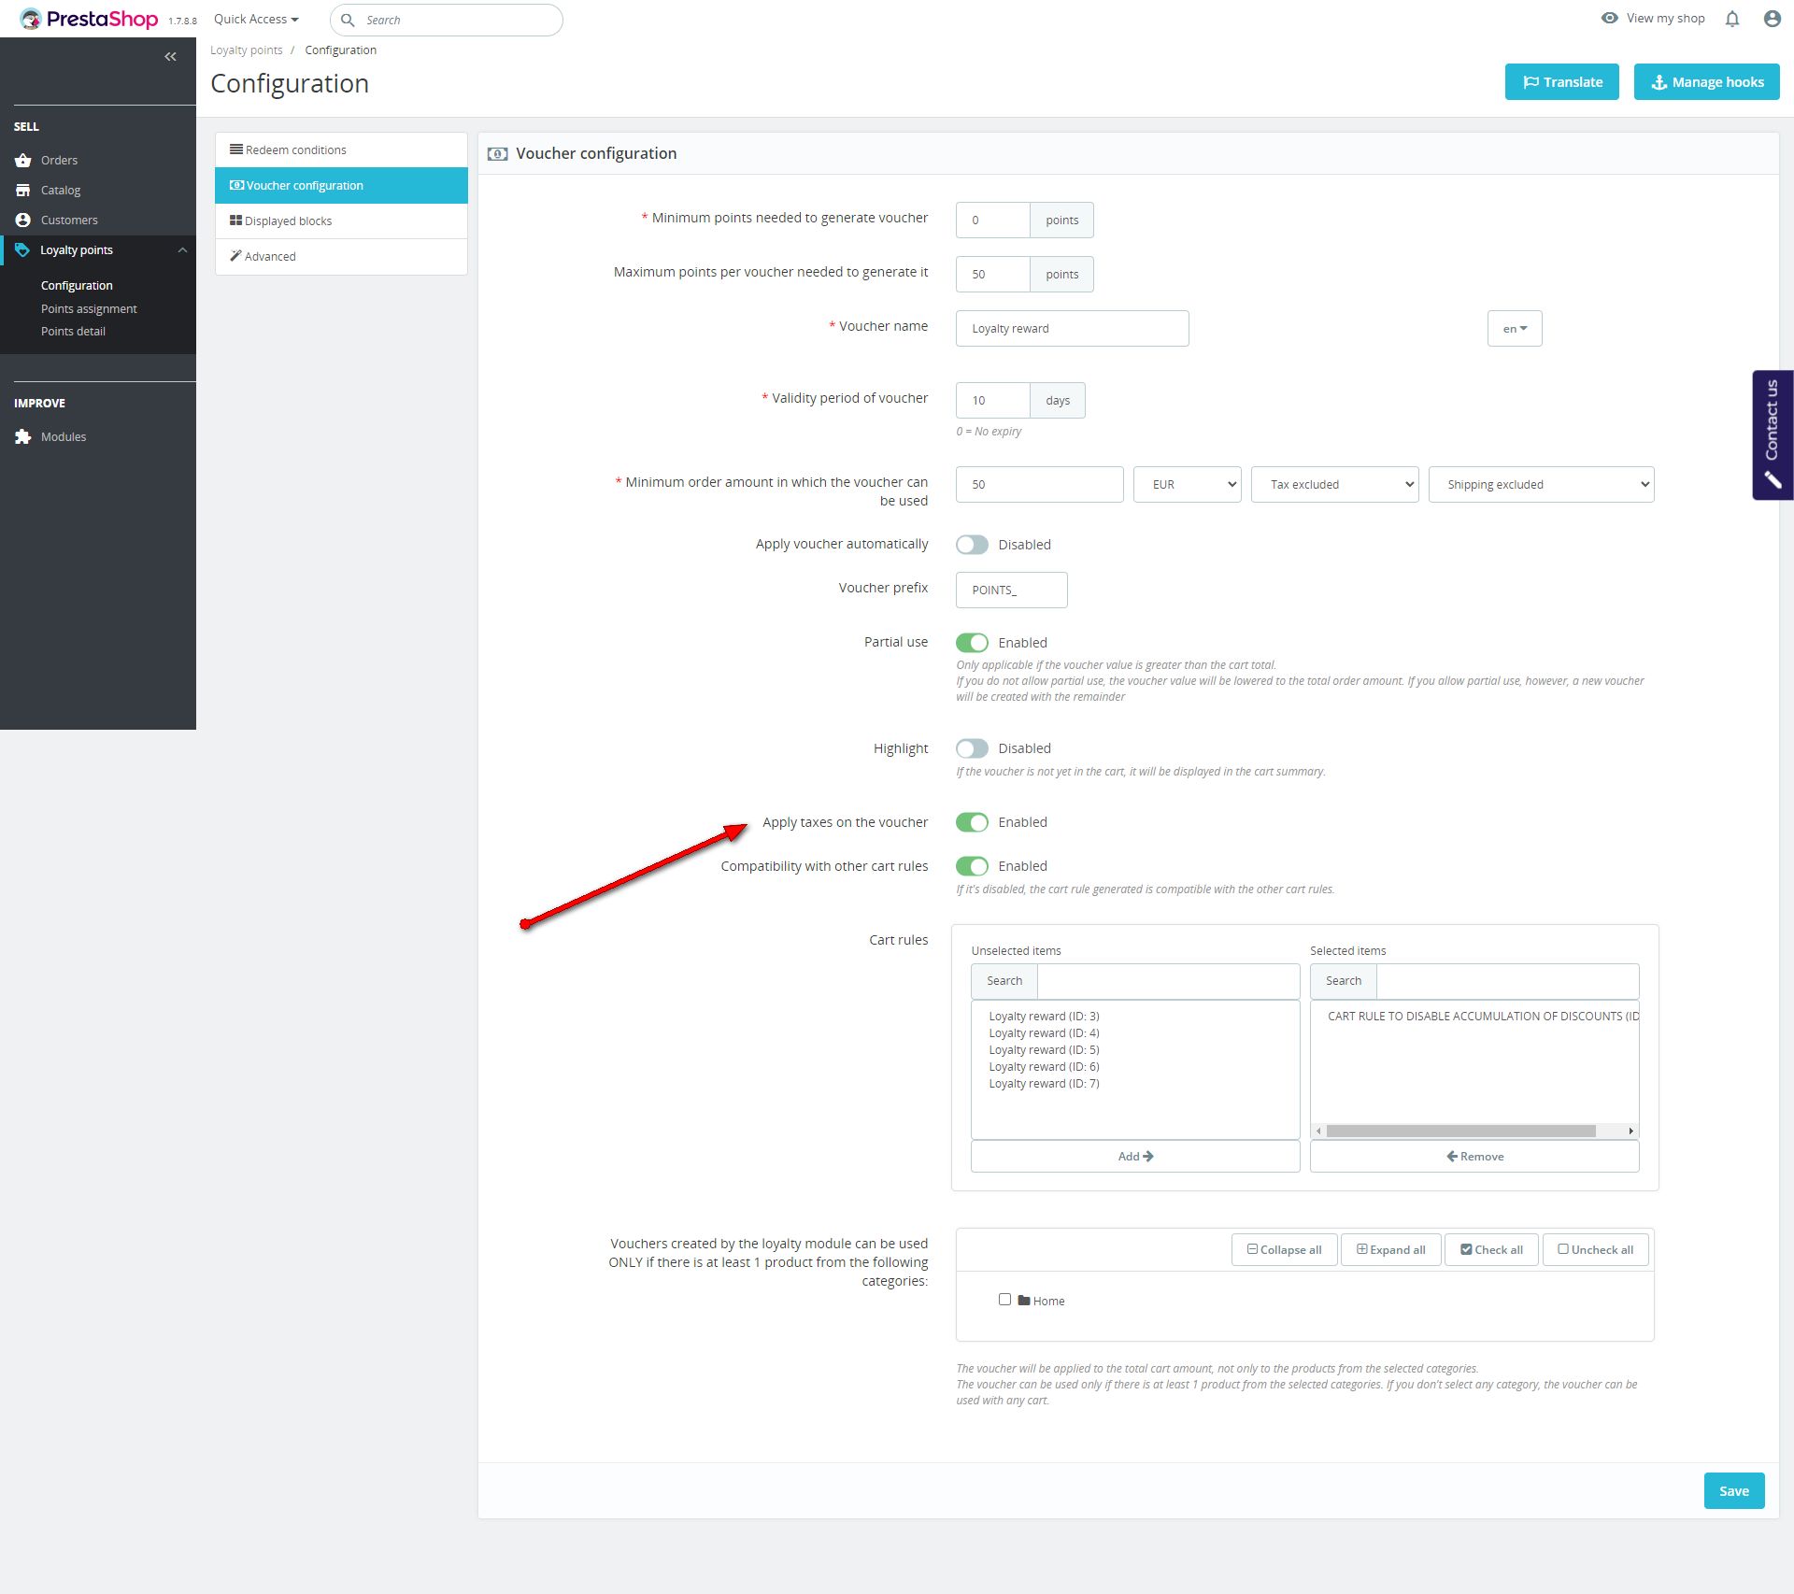Enable Apply voucher automatically toggle
Viewport: 1794px width, 1594px height.
coord(972,545)
